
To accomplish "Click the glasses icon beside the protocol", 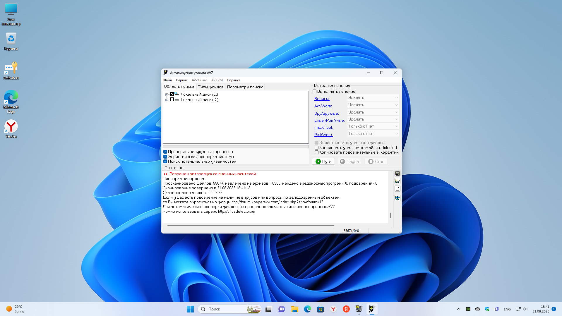I will click(397, 181).
